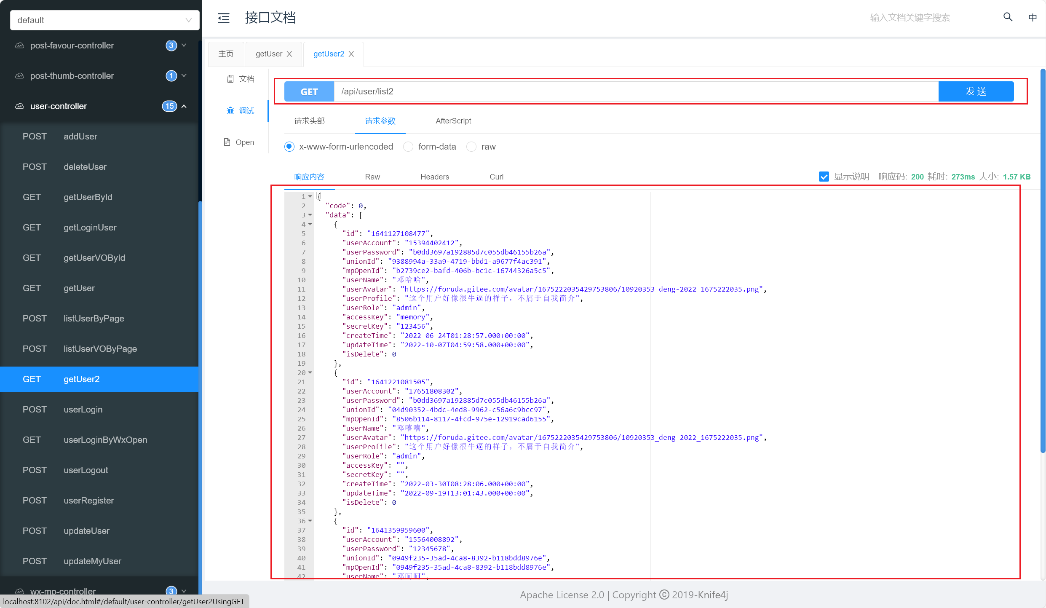Expand post-favour-controller group
This screenshot has width=1046, height=608.
(x=184, y=45)
